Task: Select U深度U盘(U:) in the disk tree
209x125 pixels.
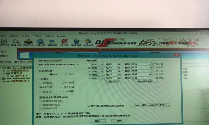Action: tap(20, 81)
